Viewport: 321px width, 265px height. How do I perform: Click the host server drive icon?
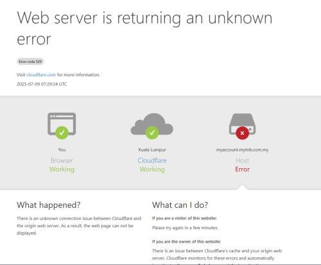tap(242, 124)
